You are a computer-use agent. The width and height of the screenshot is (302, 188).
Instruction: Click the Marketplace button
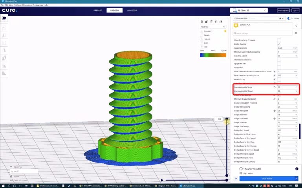click(283, 10)
